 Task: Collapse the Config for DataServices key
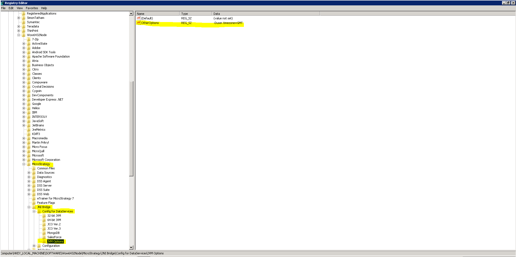34,211
